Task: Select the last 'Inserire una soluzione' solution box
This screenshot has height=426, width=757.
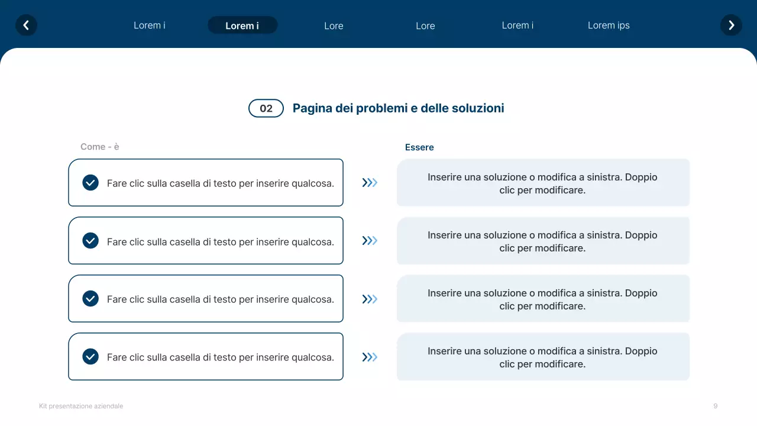Action: click(x=543, y=357)
